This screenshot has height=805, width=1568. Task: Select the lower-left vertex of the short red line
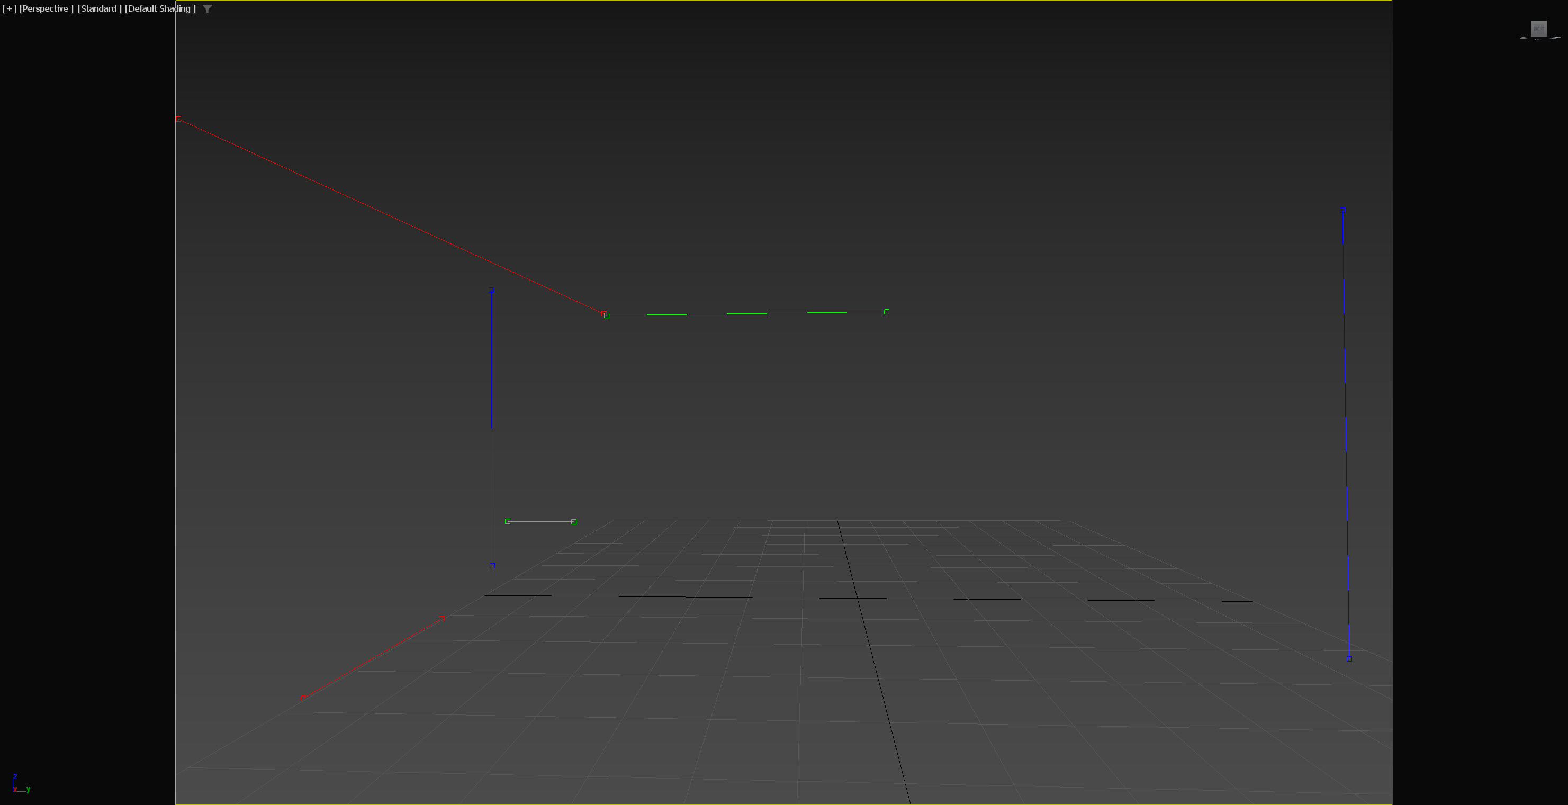pos(303,698)
